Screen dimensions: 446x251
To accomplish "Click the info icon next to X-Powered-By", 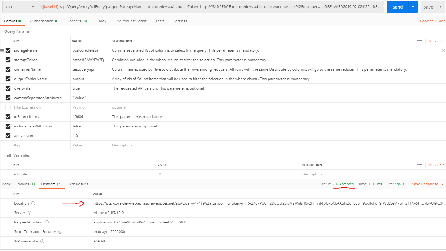I will pyautogui.click(x=42, y=241).
